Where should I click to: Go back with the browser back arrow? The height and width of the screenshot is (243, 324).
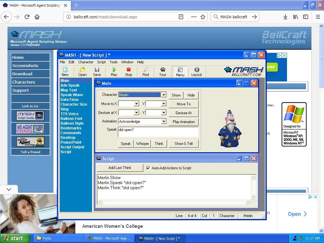pos(6,17)
